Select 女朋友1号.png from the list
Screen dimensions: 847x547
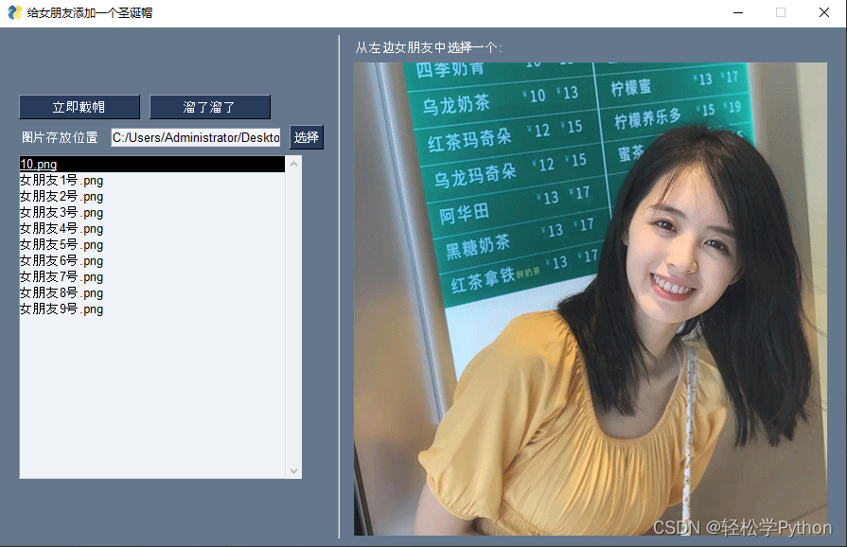click(x=61, y=180)
